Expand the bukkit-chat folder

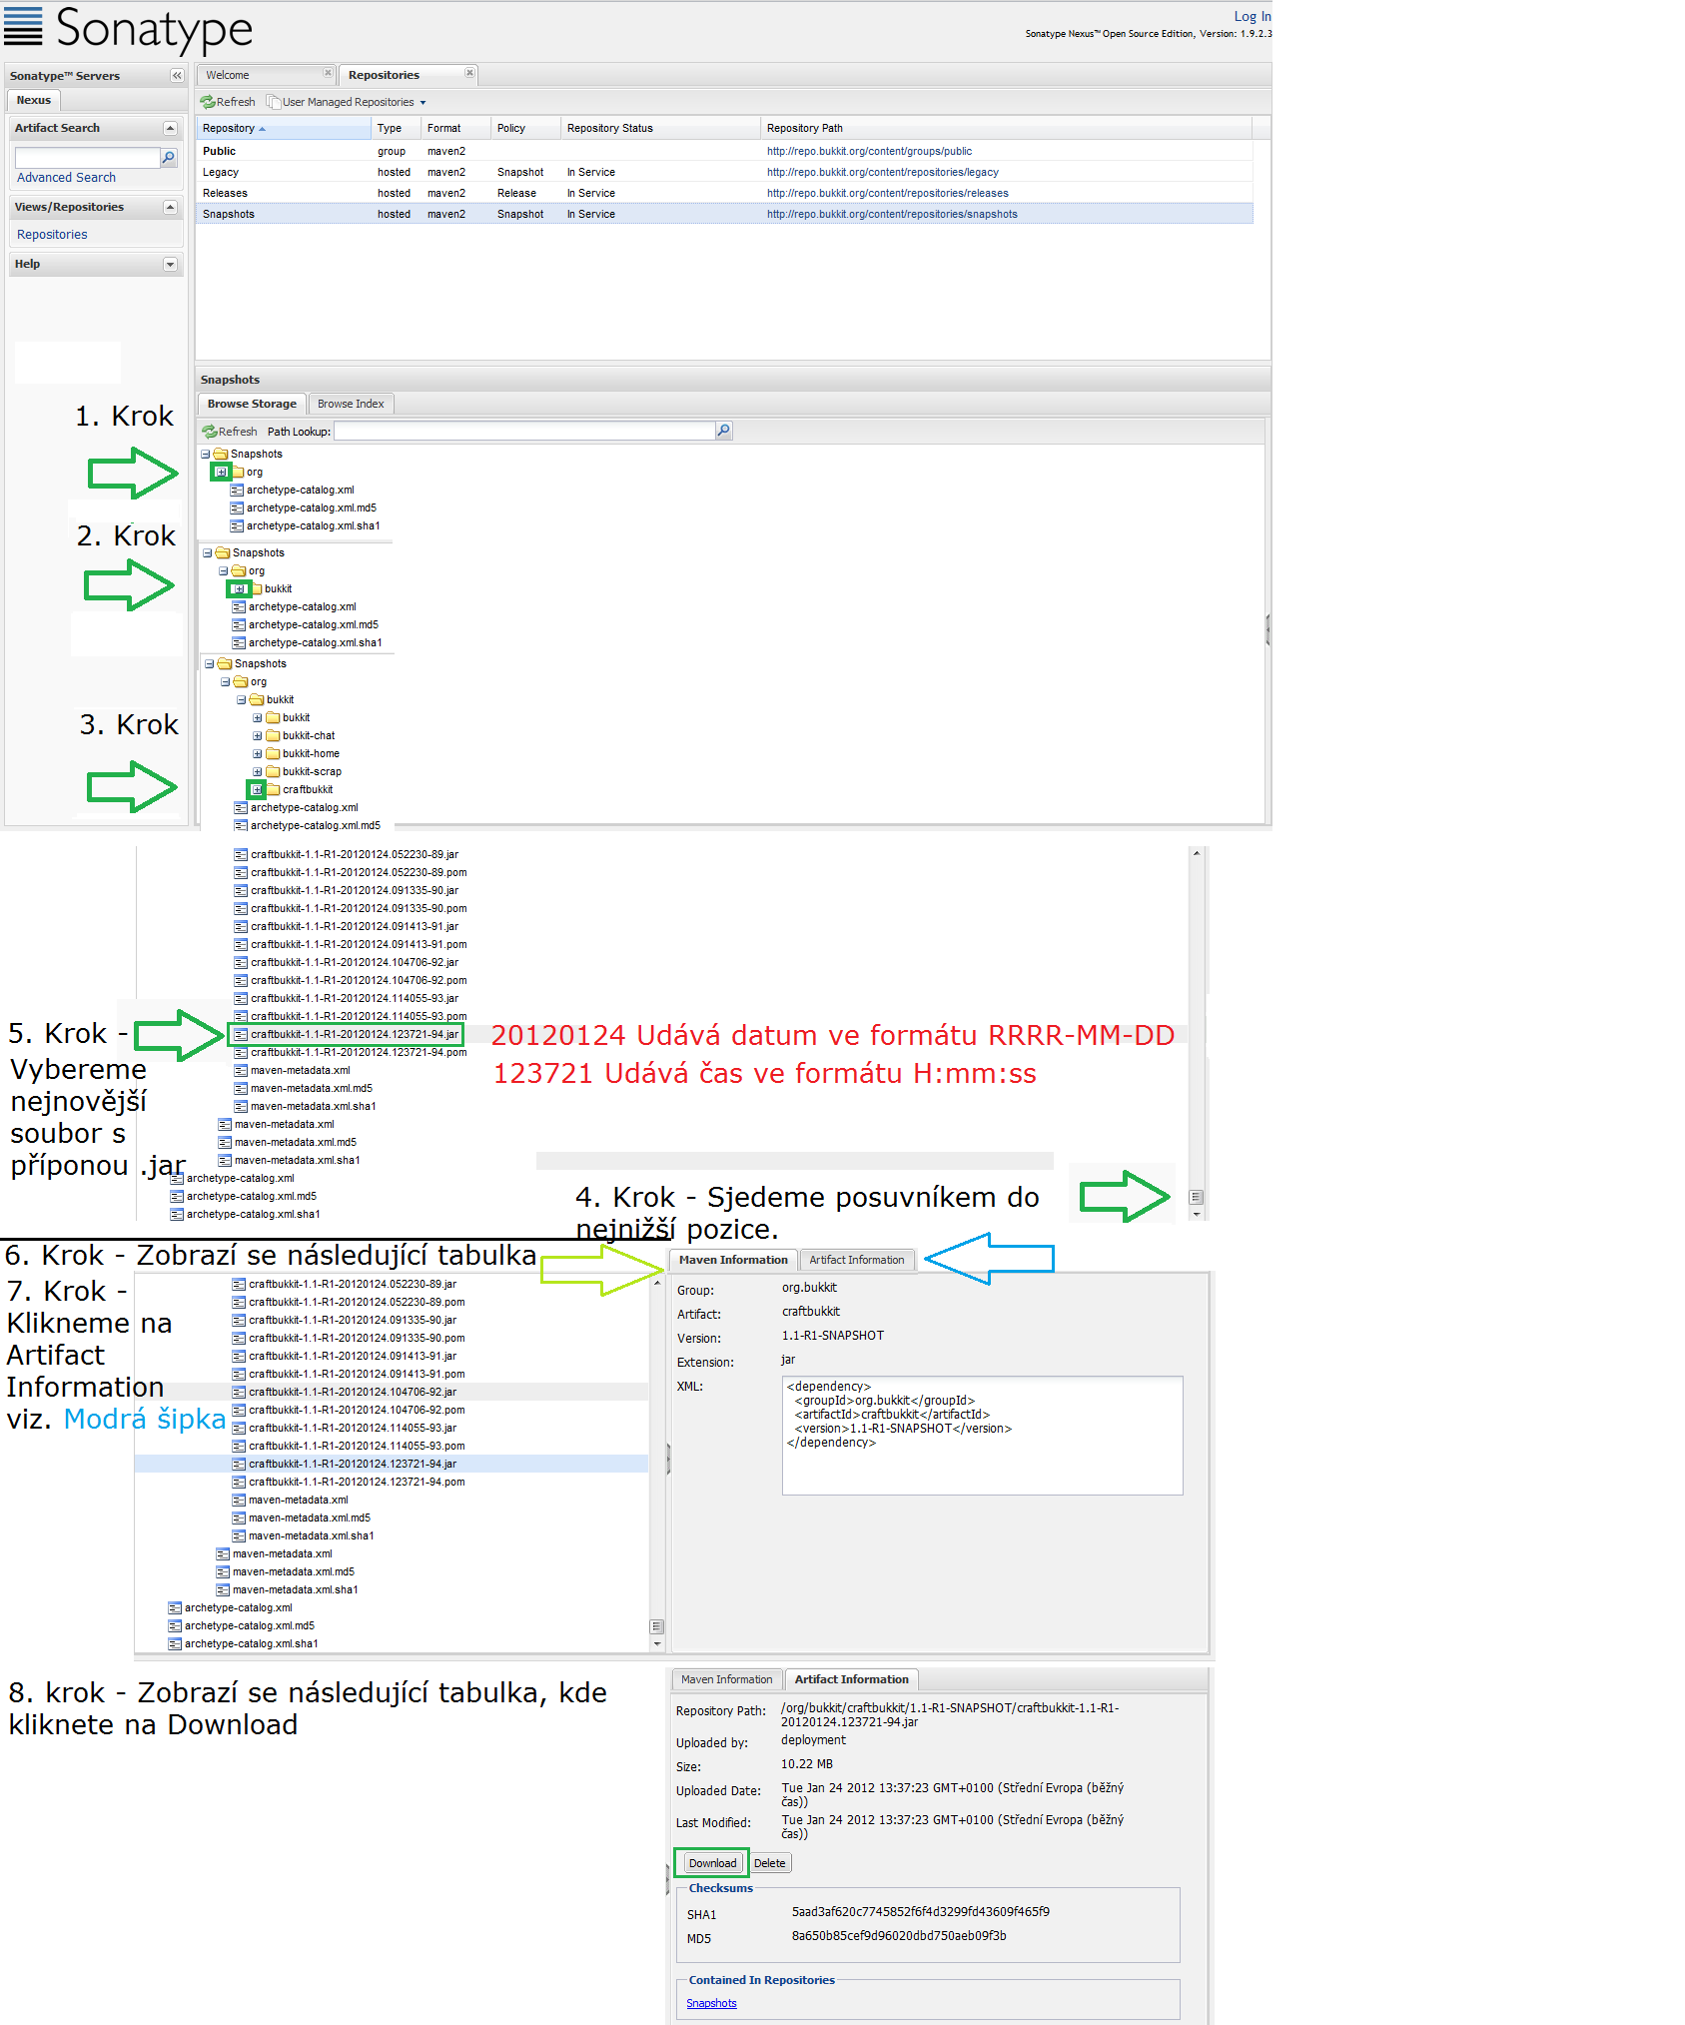[257, 735]
